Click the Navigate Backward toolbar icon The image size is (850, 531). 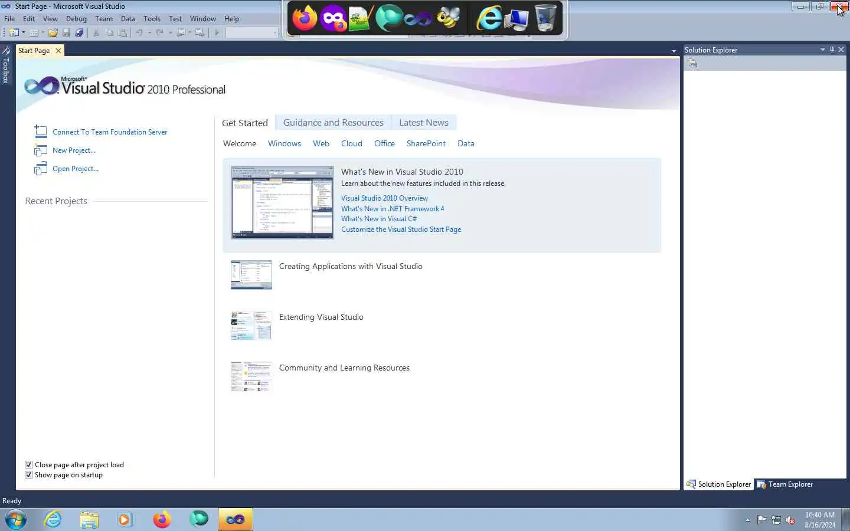pyautogui.click(x=181, y=33)
